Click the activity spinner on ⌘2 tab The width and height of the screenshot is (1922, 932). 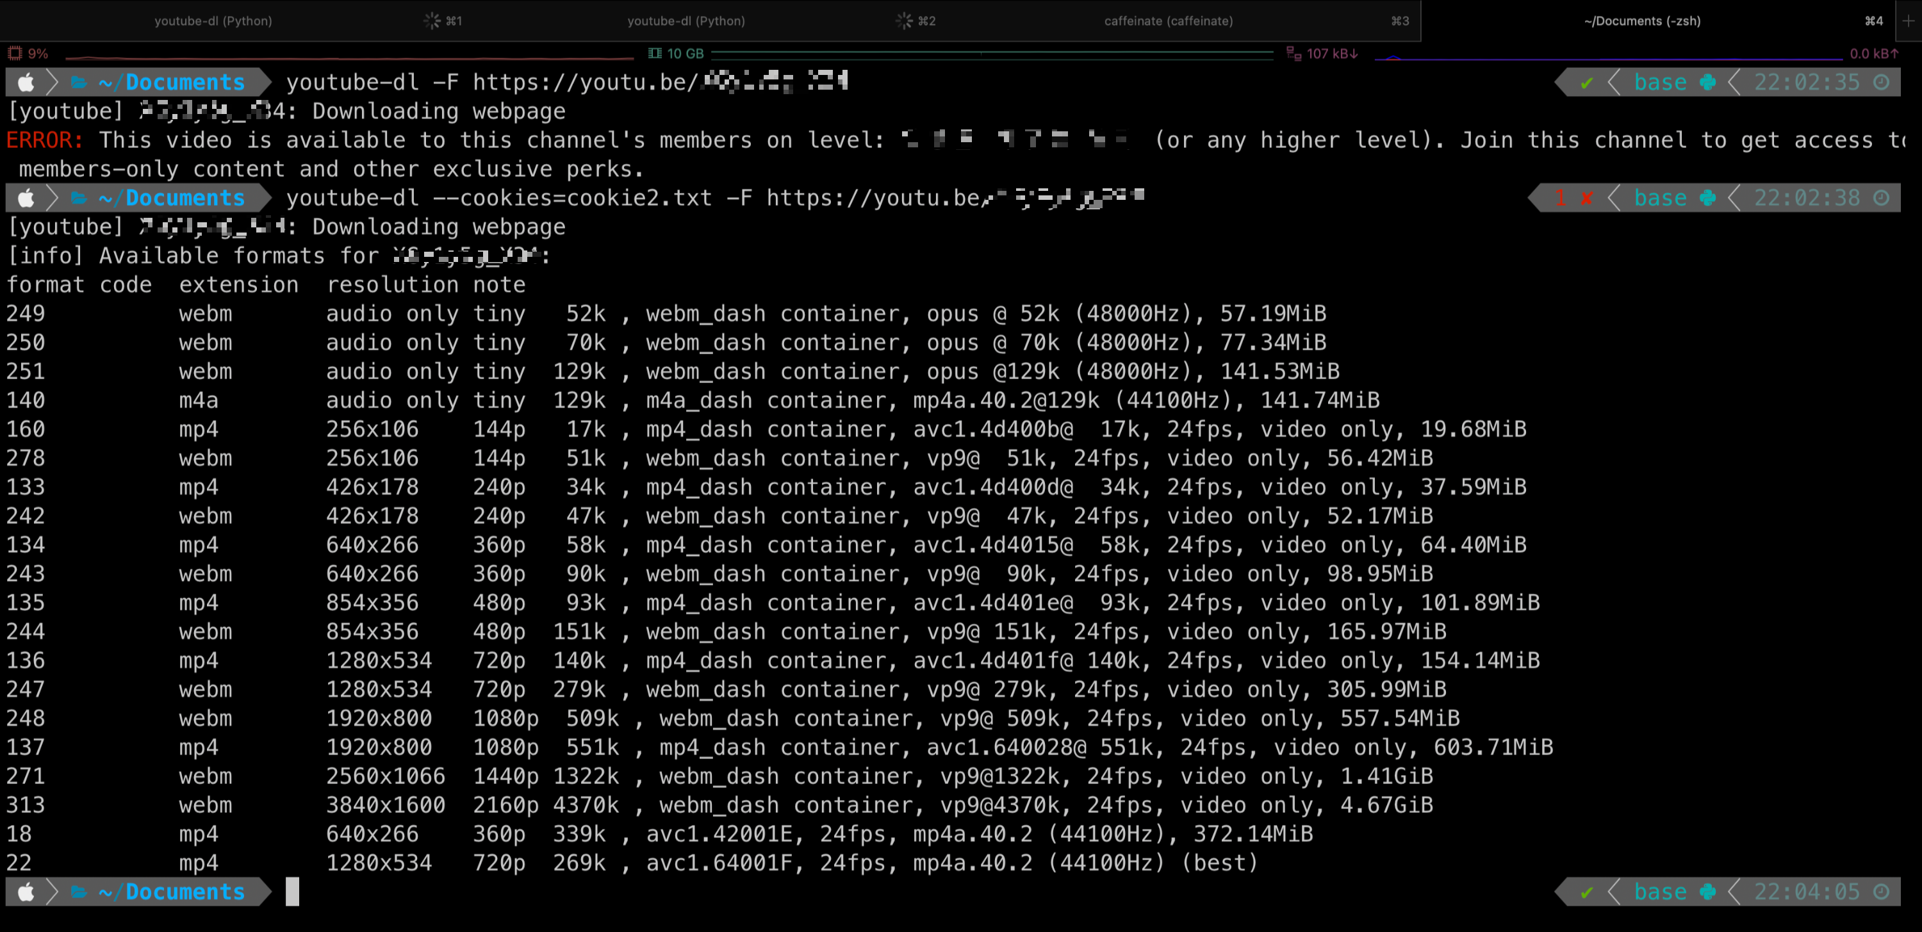coord(904,21)
